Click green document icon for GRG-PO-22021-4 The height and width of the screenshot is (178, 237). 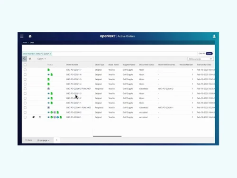(48, 84)
